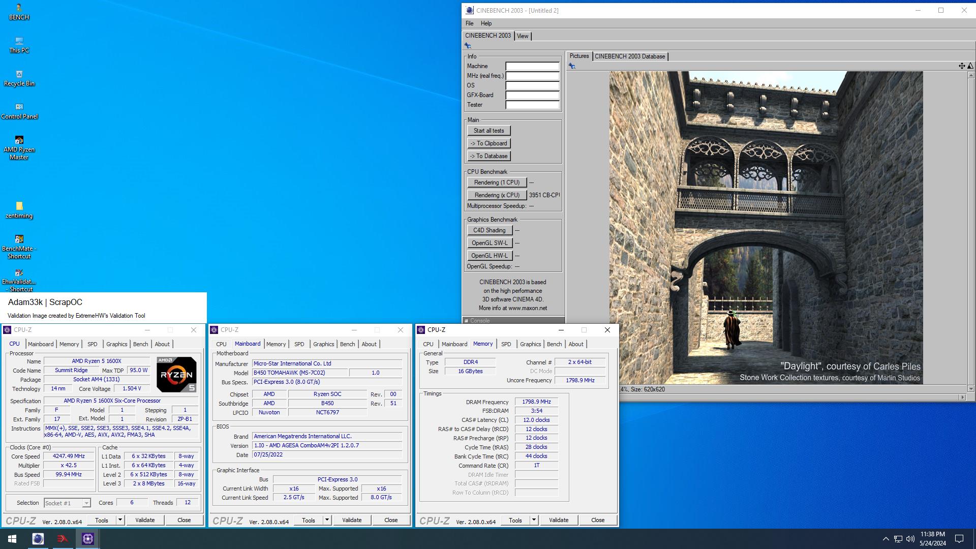Open the volume tray icon
Screen dimensions: 976x549
pos(910,539)
